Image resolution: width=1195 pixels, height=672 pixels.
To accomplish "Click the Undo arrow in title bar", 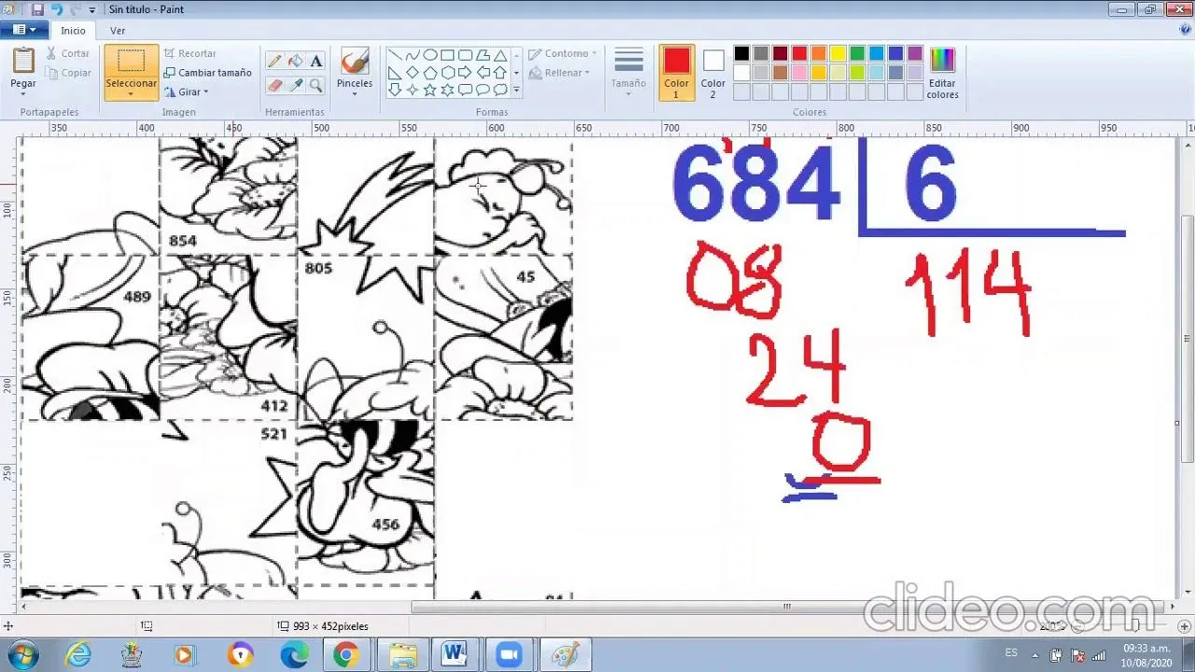I will point(56,9).
